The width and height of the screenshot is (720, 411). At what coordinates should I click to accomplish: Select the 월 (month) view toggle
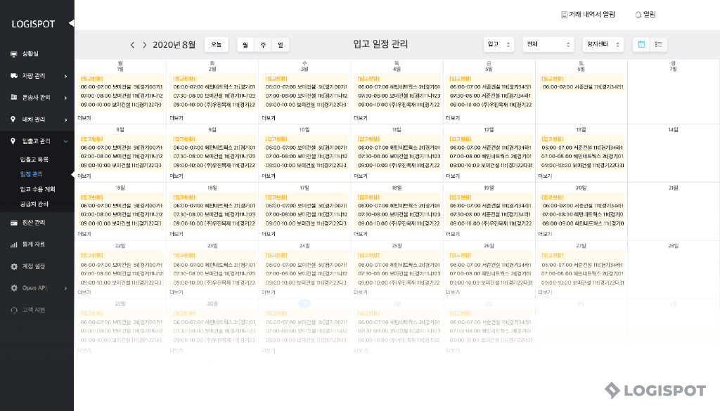(x=245, y=44)
